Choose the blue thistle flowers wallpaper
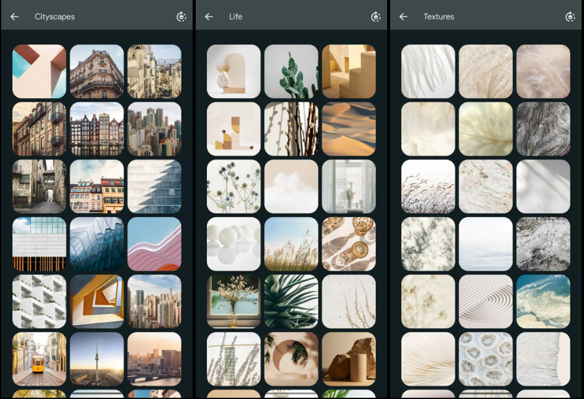Viewport: 584px width, 399px height. 234,186
